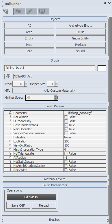The height and width of the screenshot is (224, 112).
Task: Click help icon beside NoCollision
Action: tap(10, 117)
